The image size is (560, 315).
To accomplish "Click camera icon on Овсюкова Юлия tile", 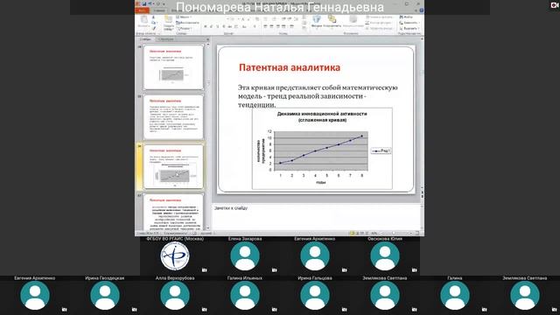I will (414, 270).
